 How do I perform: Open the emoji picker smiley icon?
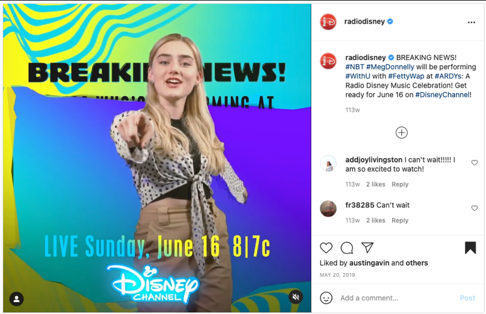[326, 298]
